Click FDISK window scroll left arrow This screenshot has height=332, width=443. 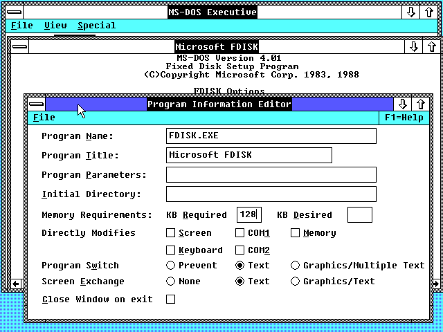tap(16, 284)
